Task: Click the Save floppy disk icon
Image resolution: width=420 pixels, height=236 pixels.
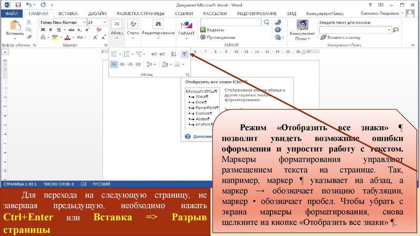Action: [18, 5]
